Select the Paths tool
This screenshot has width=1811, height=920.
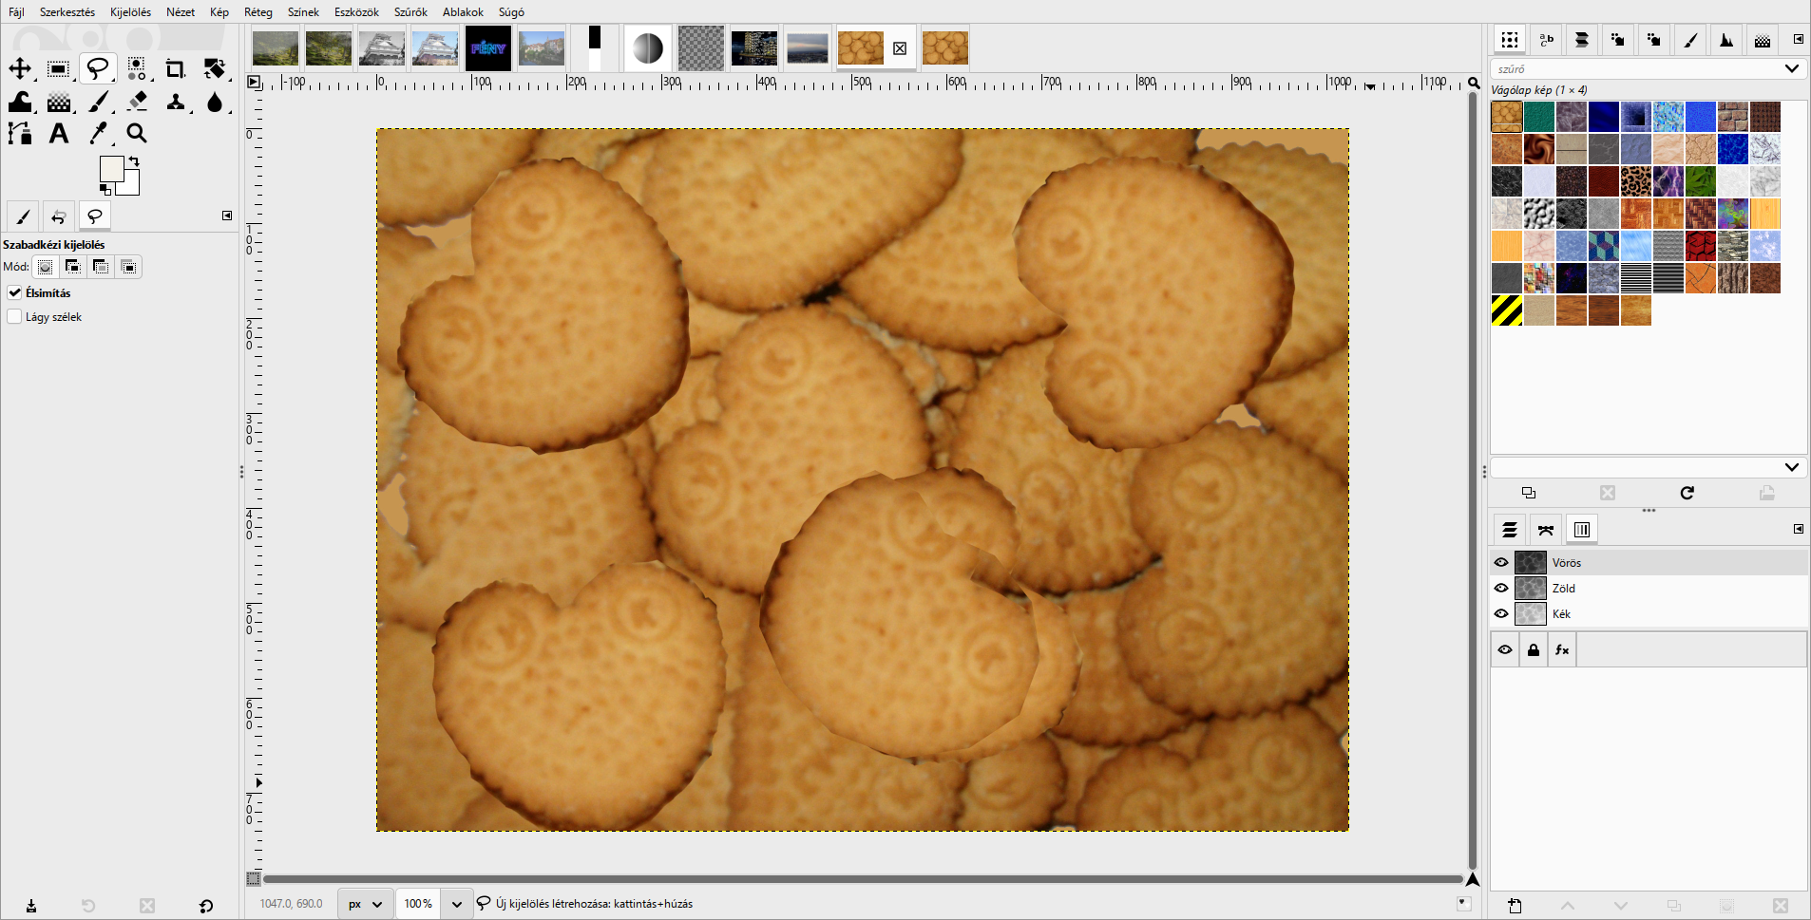coord(20,134)
